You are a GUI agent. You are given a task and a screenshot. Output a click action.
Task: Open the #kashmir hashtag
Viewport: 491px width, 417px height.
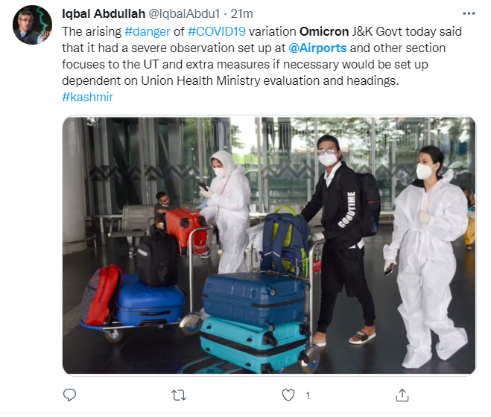(x=87, y=97)
